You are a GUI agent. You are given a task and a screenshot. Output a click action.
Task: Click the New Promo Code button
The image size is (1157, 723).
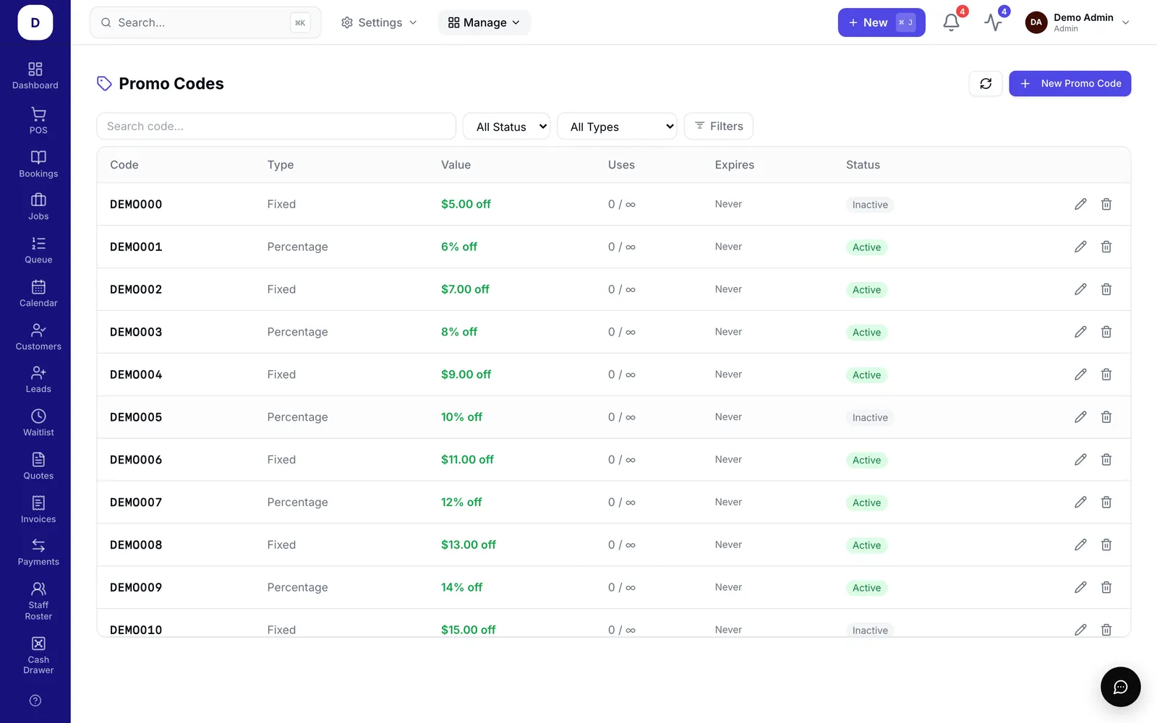1070,84
